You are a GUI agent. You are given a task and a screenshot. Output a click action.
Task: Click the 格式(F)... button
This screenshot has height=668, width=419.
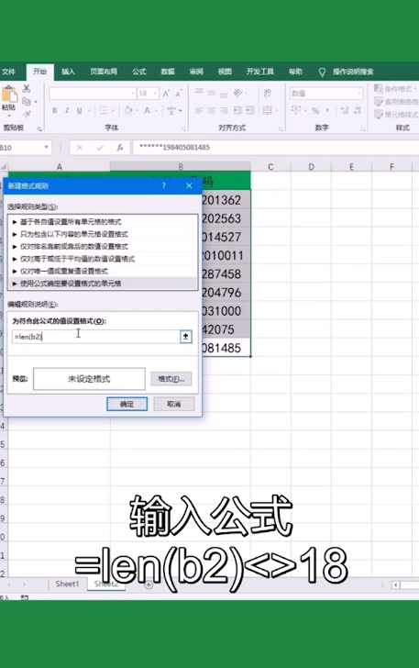[x=171, y=379]
